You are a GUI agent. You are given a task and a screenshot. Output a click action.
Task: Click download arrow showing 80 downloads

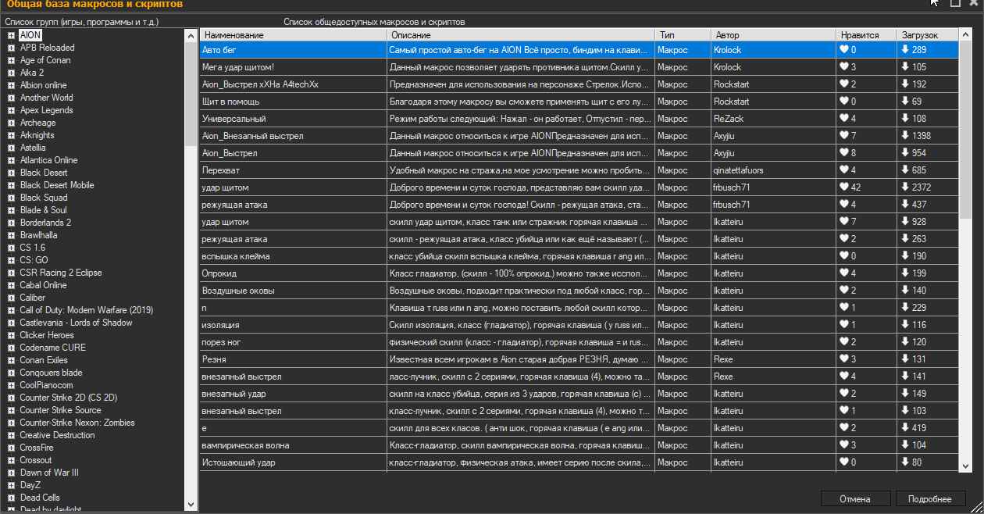(904, 462)
